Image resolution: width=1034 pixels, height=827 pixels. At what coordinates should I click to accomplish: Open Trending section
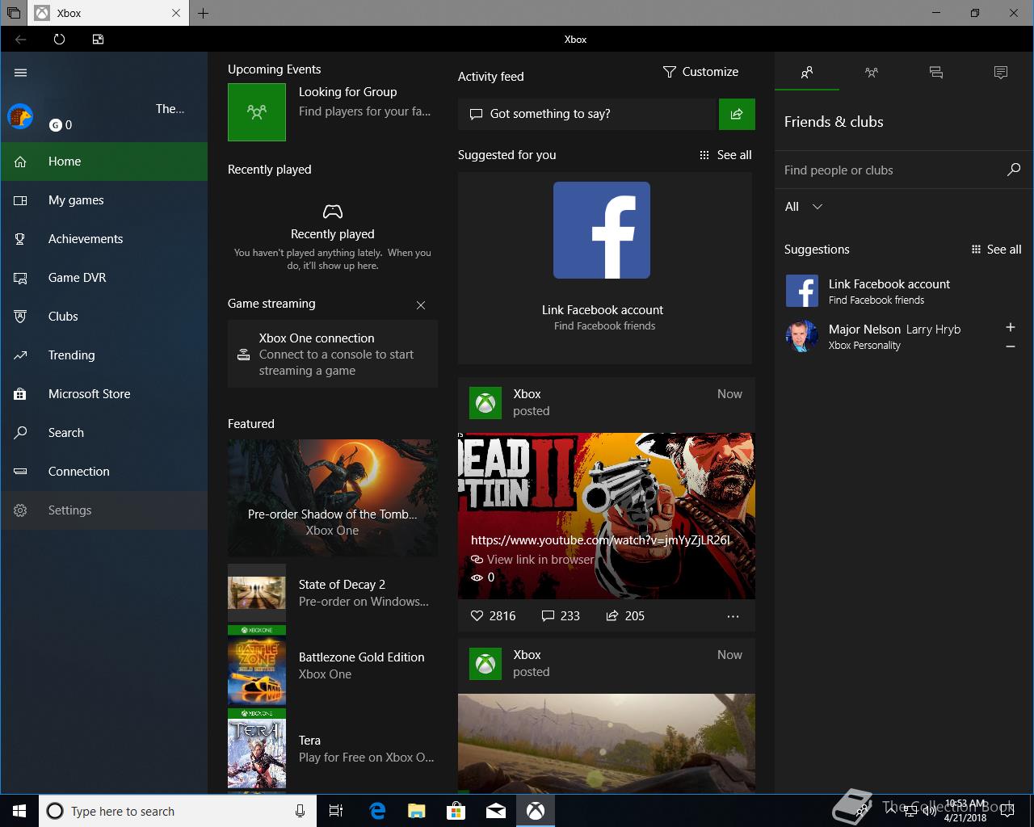click(103, 355)
